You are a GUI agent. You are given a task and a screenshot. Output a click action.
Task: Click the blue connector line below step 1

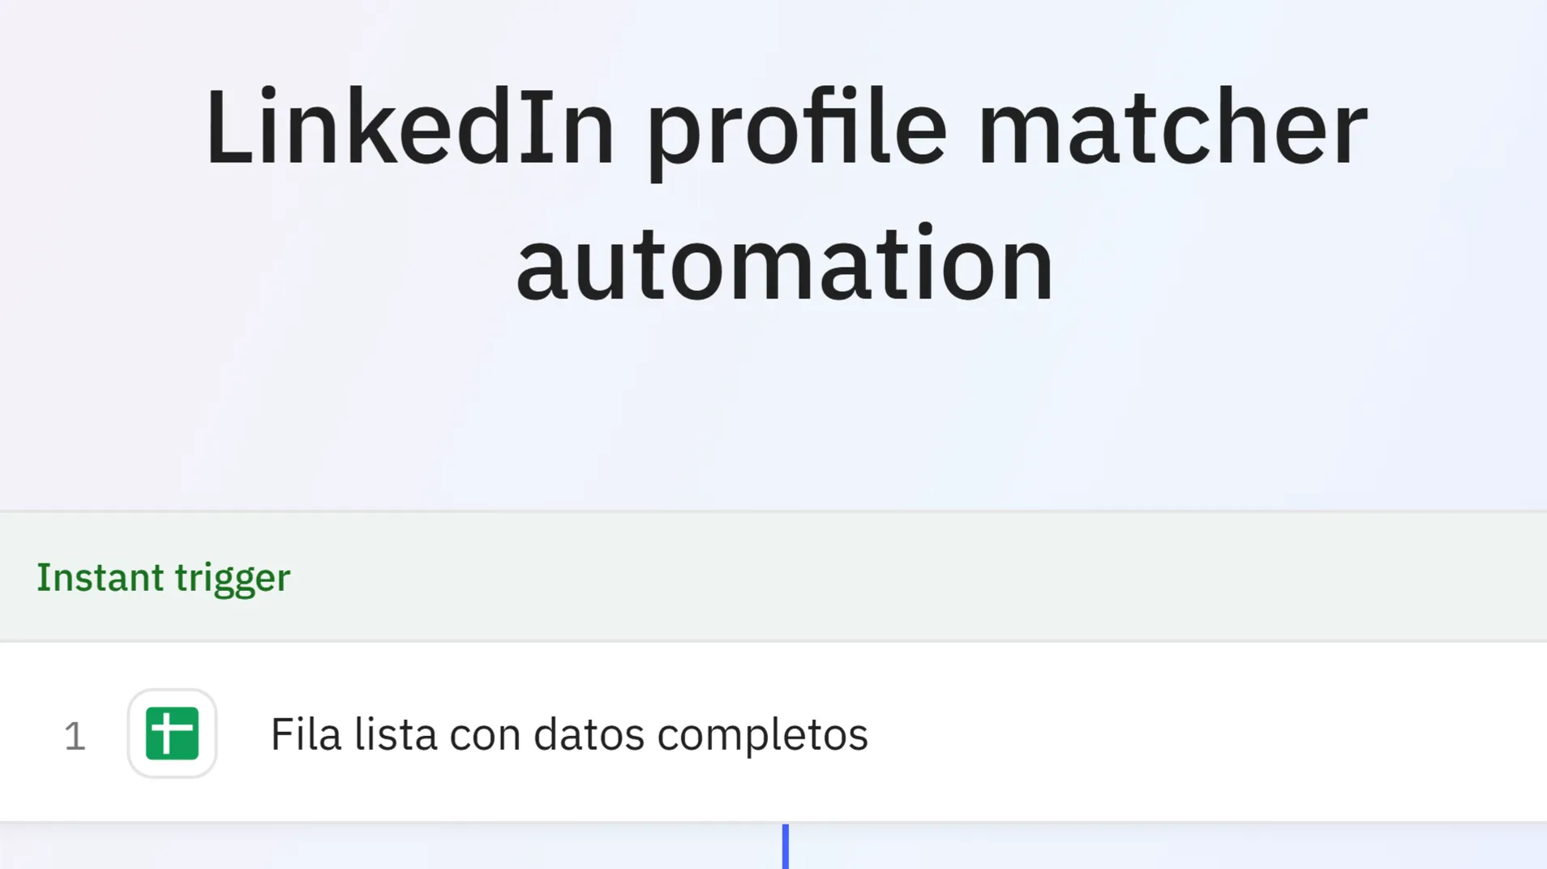pyautogui.click(x=785, y=846)
